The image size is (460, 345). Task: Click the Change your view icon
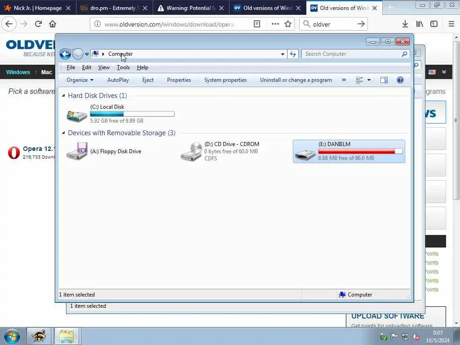click(359, 80)
